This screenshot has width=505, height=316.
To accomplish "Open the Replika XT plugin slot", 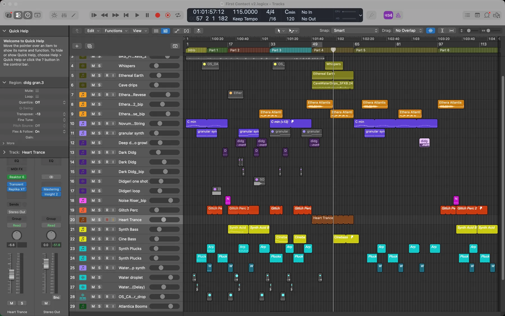I will coord(17,189).
